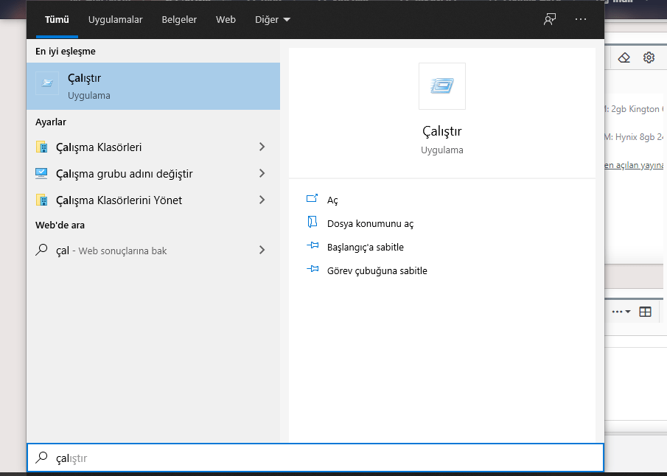Expand Çalışma Klasörlerini Yönet arrow
The image size is (667, 476).
point(262,200)
